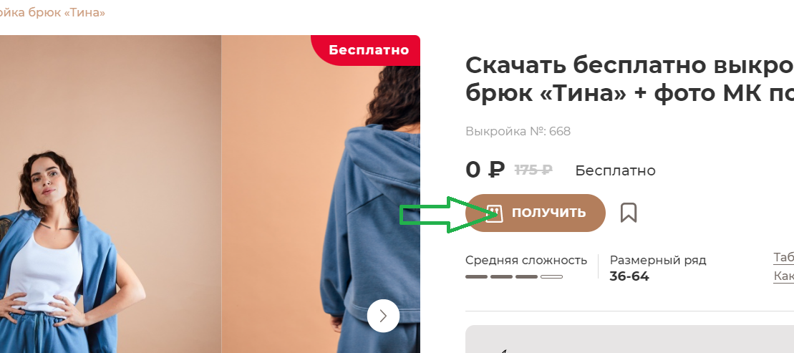This screenshot has width=794, height=353.
Task: Click the Выкройка №: 668 label
Action: 518,132
